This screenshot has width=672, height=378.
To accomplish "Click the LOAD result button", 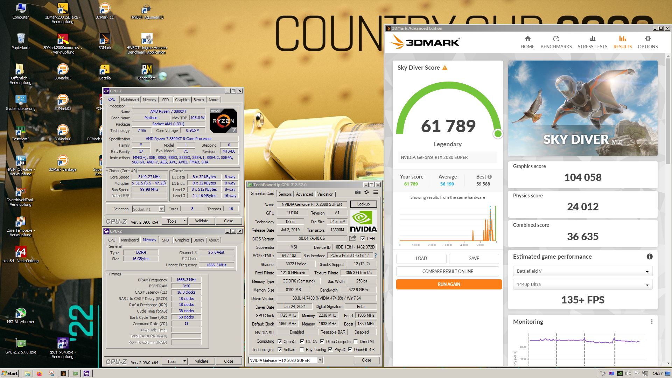I will [x=421, y=258].
